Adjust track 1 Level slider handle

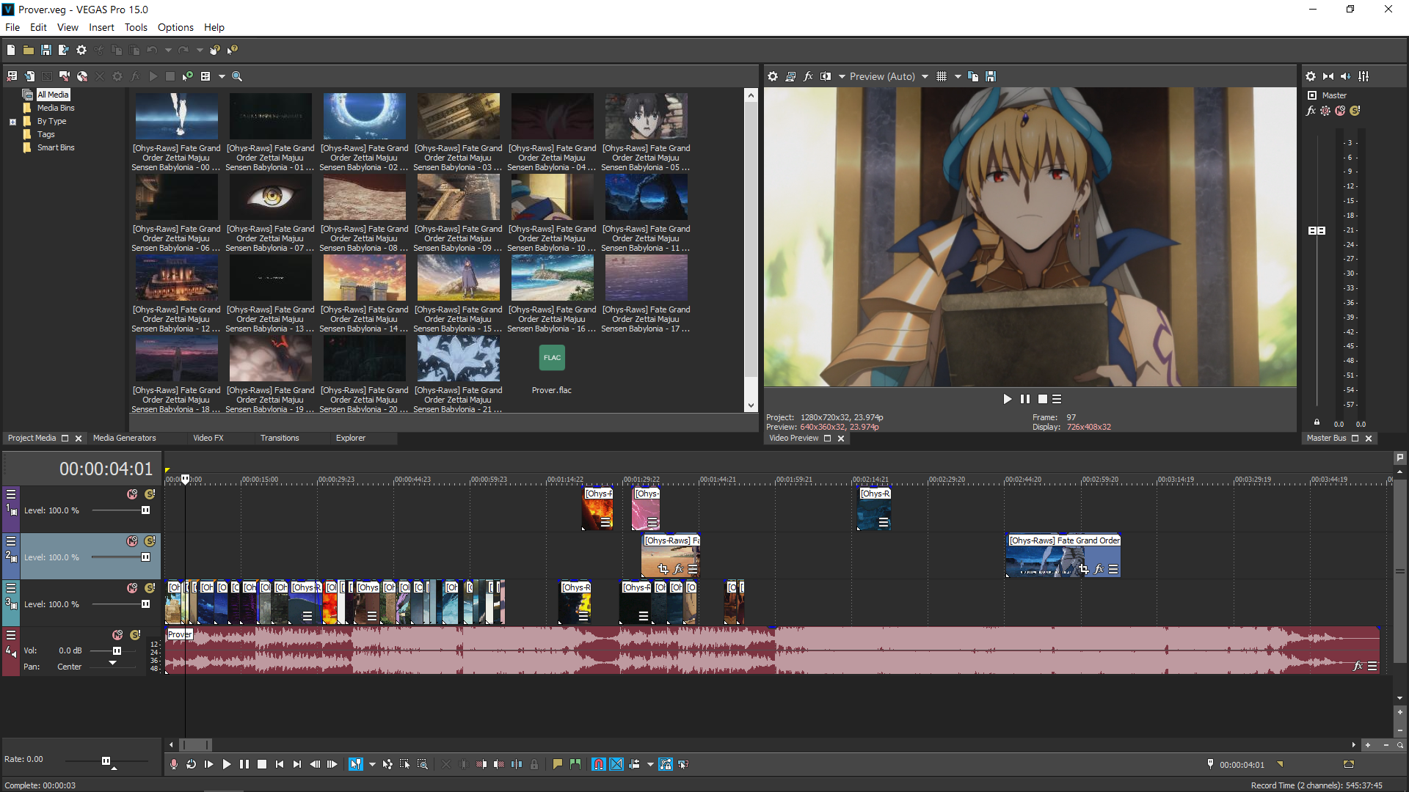pyautogui.click(x=145, y=510)
